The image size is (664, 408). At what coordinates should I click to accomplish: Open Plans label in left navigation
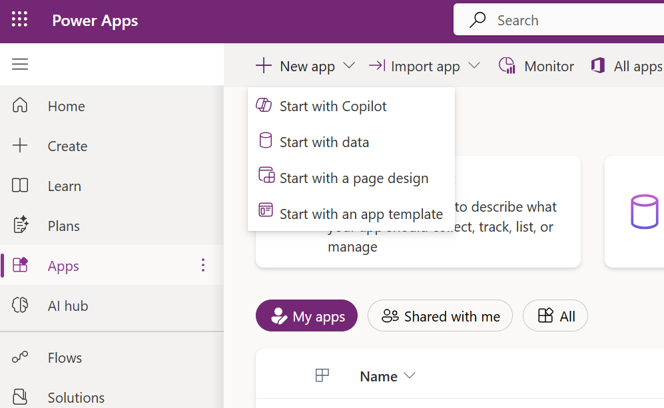(x=63, y=226)
